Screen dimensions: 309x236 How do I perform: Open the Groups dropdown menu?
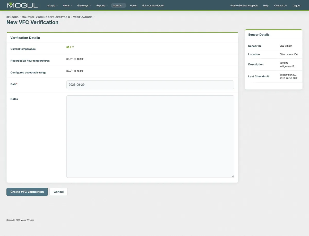[52, 5]
